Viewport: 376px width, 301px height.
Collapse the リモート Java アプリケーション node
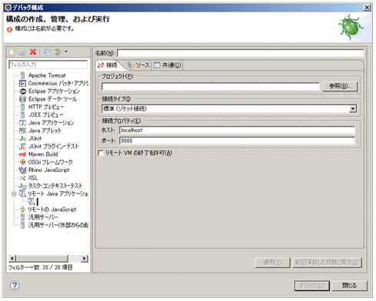tap(14, 194)
